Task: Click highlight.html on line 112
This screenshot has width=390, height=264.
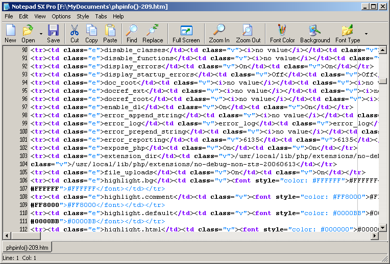Action: coord(133,229)
